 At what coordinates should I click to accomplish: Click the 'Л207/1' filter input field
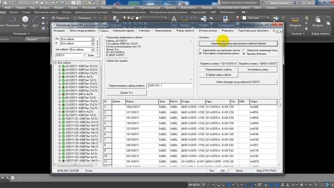click(x=69, y=55)
